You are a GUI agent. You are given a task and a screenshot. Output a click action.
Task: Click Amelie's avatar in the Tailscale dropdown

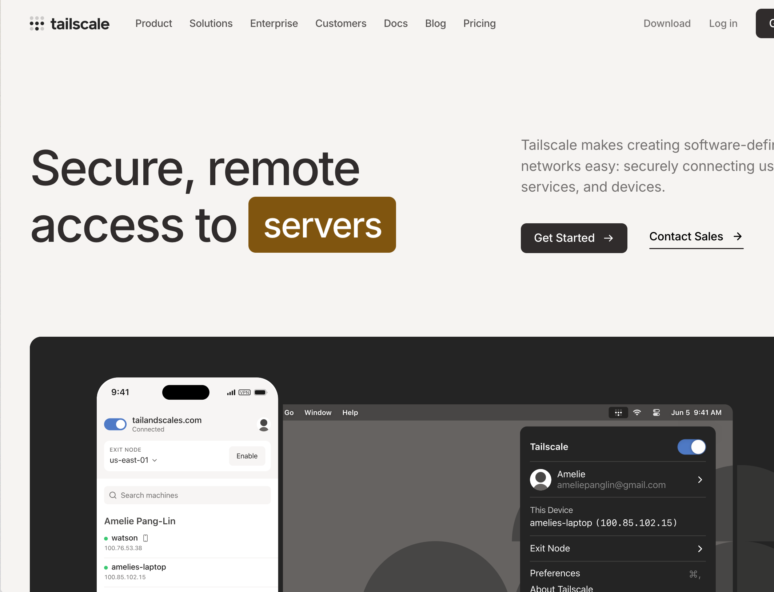click(x=540, y=480)
